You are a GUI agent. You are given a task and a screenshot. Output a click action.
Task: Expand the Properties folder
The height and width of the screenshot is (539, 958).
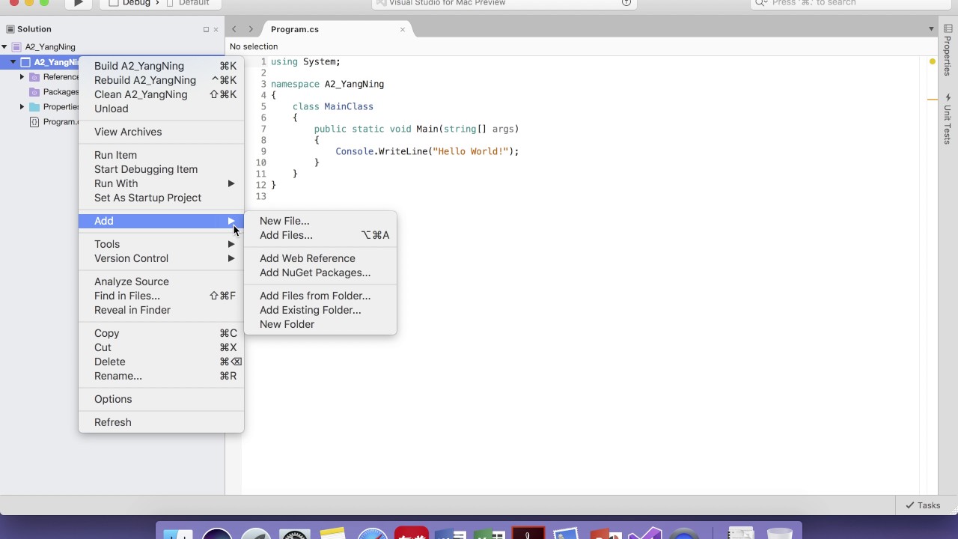tap(22, 107)
